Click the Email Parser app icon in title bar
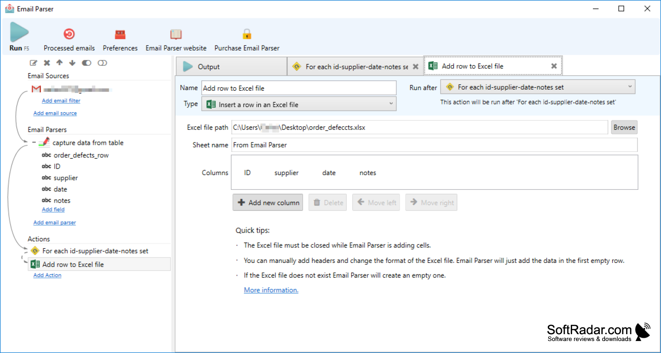Screen dimensions: 661x353 point(9,8)
